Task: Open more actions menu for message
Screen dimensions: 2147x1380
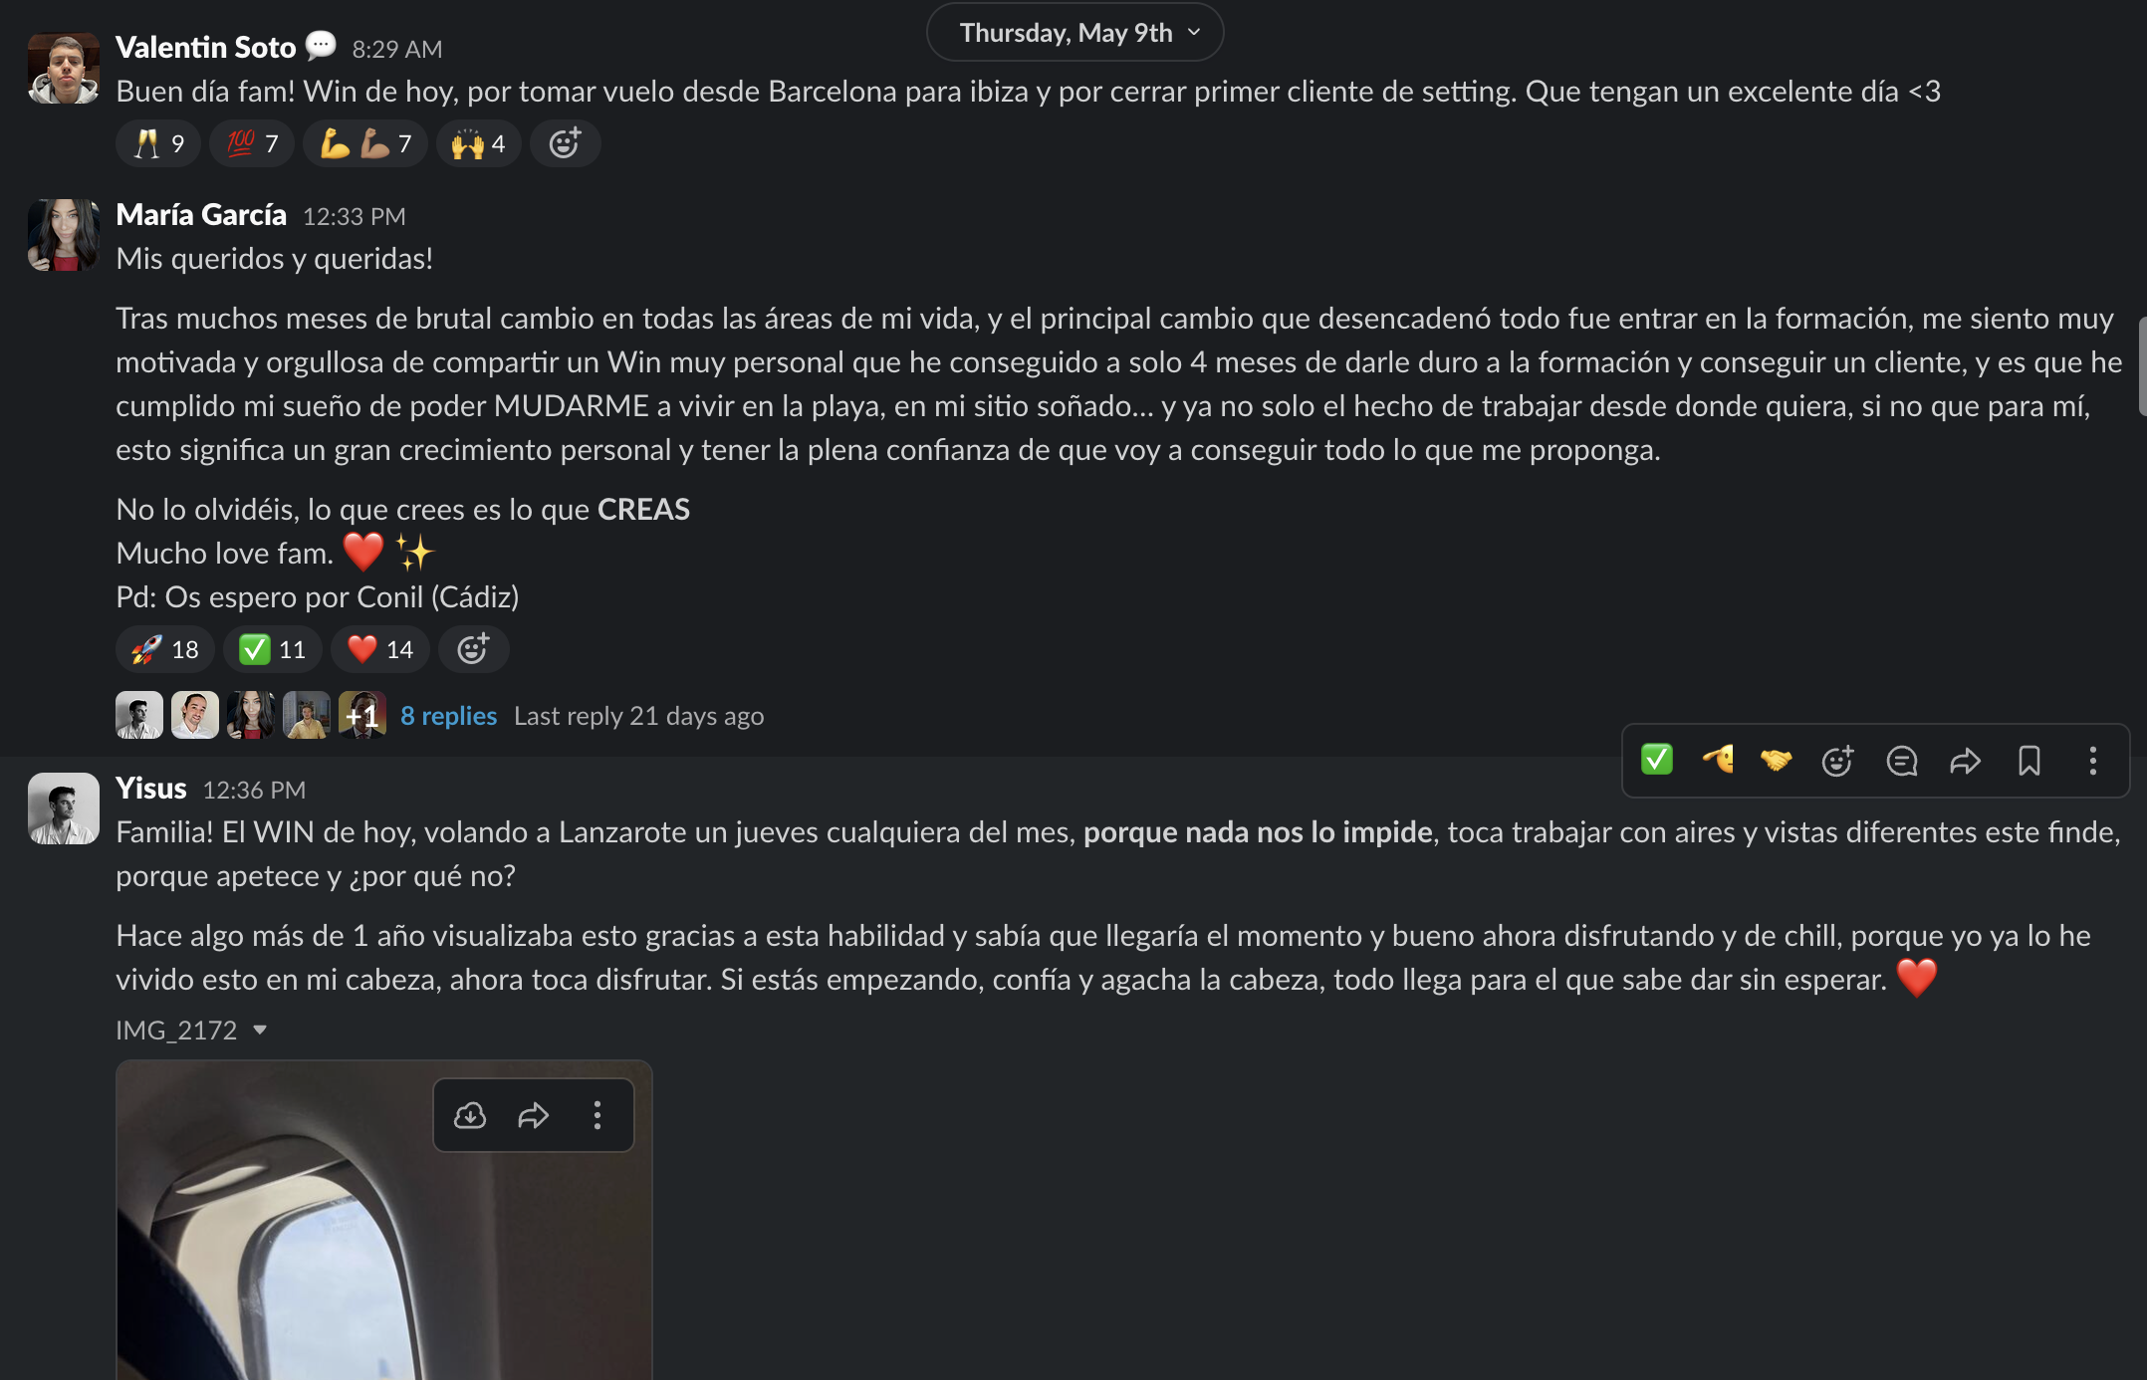Action: 2092,761
